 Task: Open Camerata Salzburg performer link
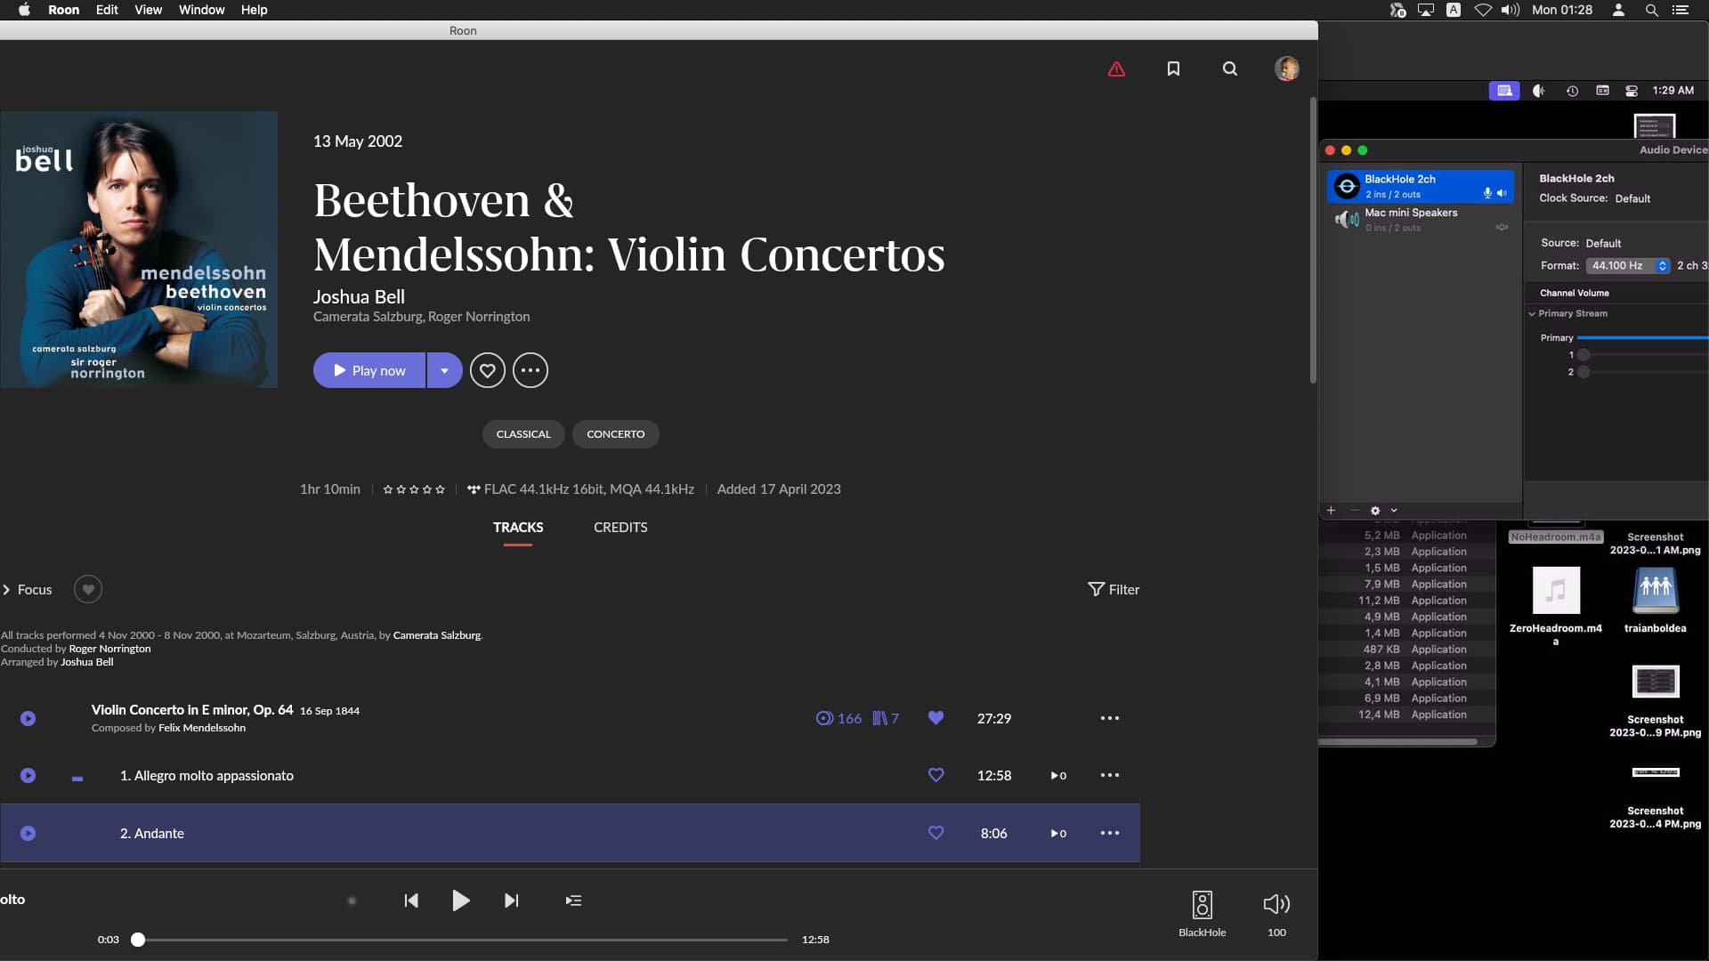pos(436,635)
